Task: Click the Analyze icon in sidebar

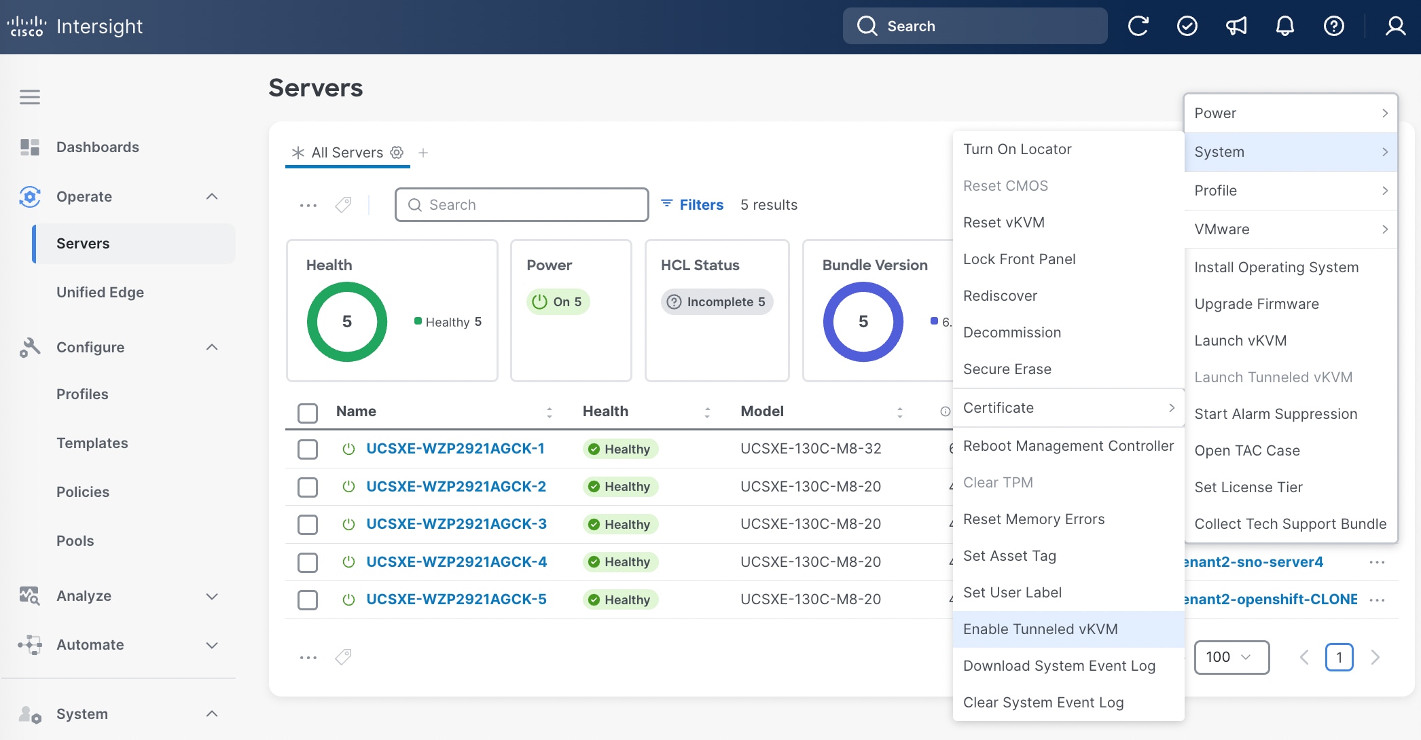Action: [30, 596]
